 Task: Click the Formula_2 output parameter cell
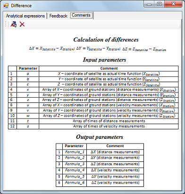point(75,158)
